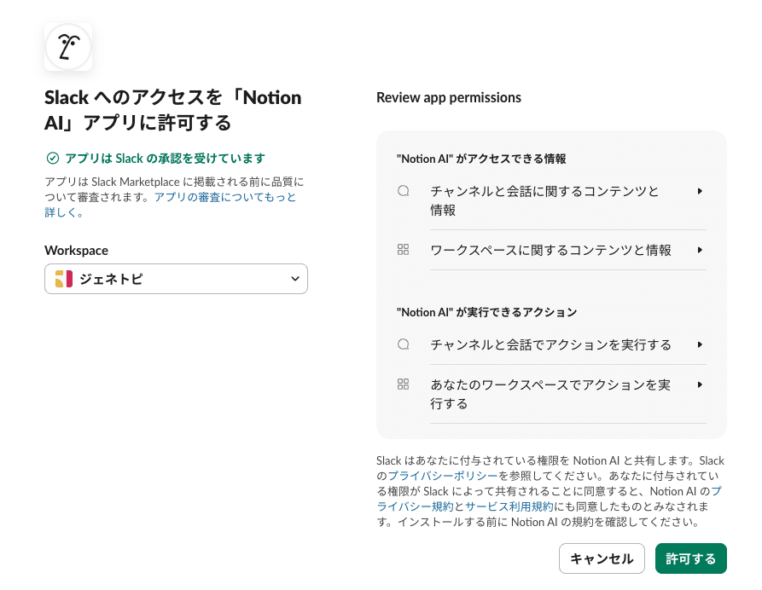Click grid icon beside あなたのワークスペースでアクションを実行する
Image resolution: width=762 pixels, height=590 pixels.
404,385
